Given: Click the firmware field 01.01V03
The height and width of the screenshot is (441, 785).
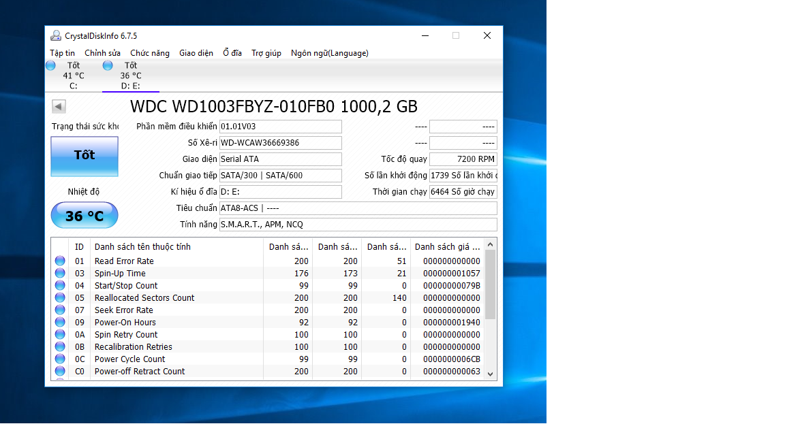Looking at the screenshot, I should click(x=280, y=127).
